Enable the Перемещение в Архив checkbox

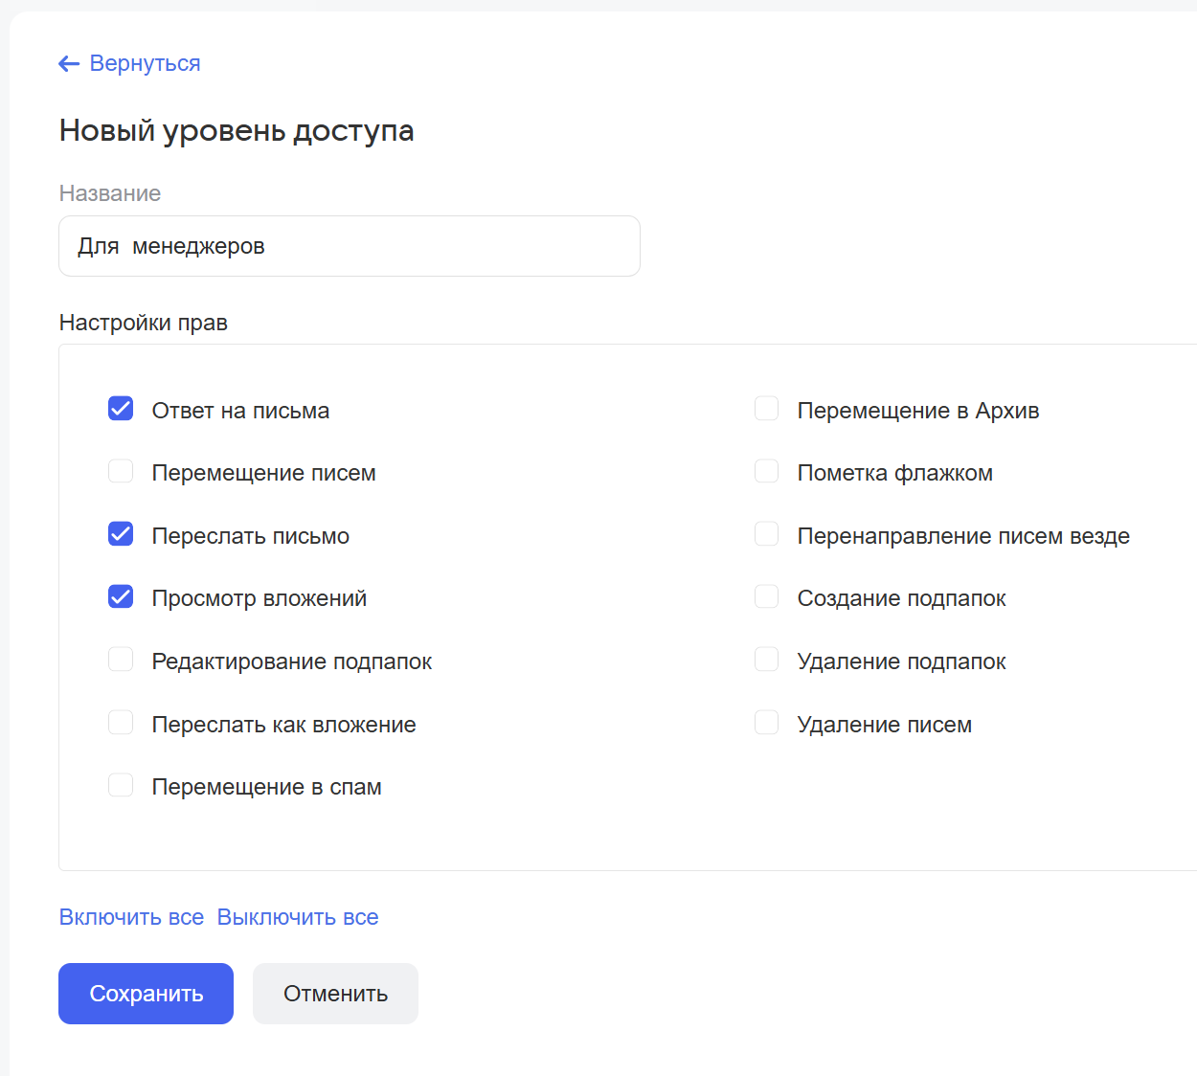point(766,409)
